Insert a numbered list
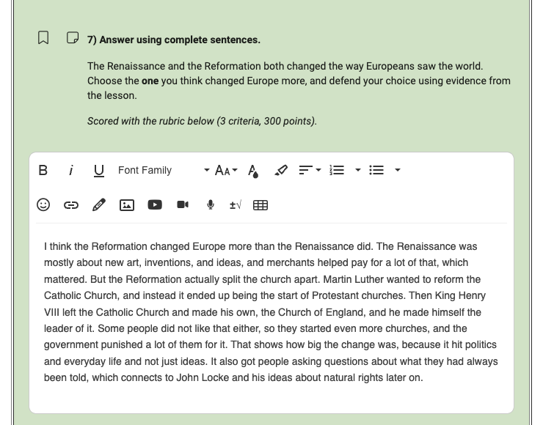 337,170
